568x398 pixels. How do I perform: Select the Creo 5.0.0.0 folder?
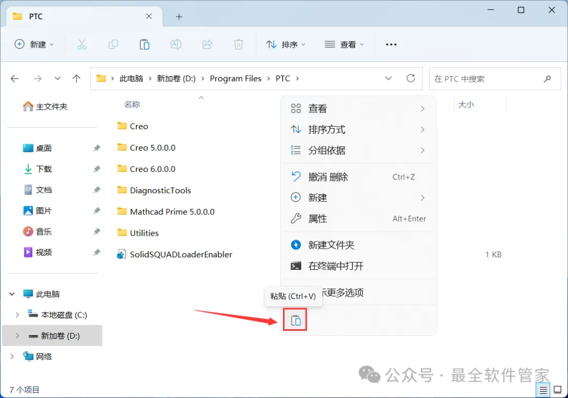[146, 148]
